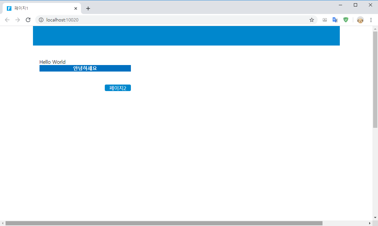378x226 pixels.
Task: Click the browser back arrow
Action: click(x=7, y=20)
